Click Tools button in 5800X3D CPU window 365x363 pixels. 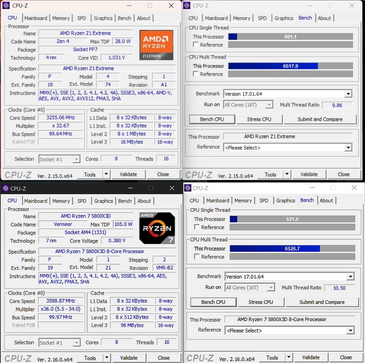point(90,358)
